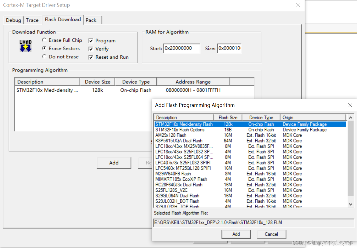The width and height of the screenshot is (357, 248).
Task: Select M29W640FB Flash entry
Action: (x=250, y=174)
